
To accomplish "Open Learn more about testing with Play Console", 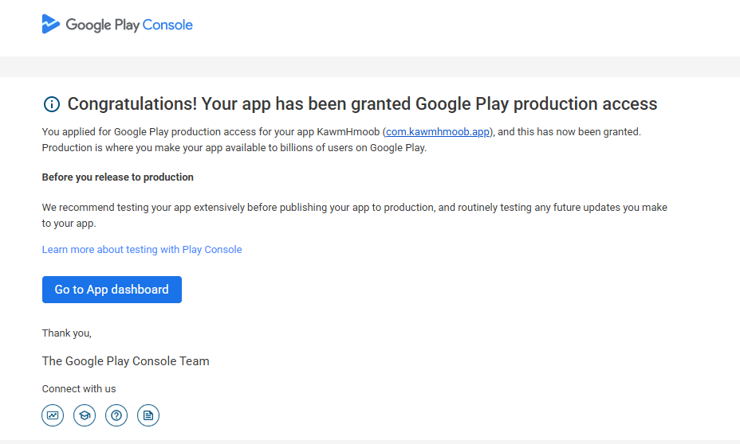I will click(142, 250).
